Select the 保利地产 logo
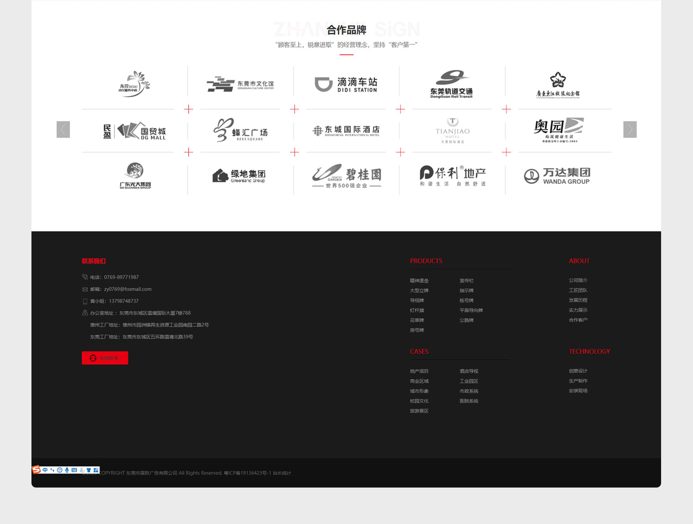 coord(453,176)
